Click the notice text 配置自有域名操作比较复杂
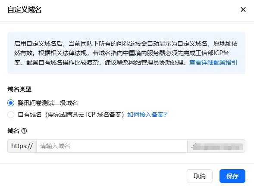The width and height of the screenshot is (254, 186). point(63,62)
